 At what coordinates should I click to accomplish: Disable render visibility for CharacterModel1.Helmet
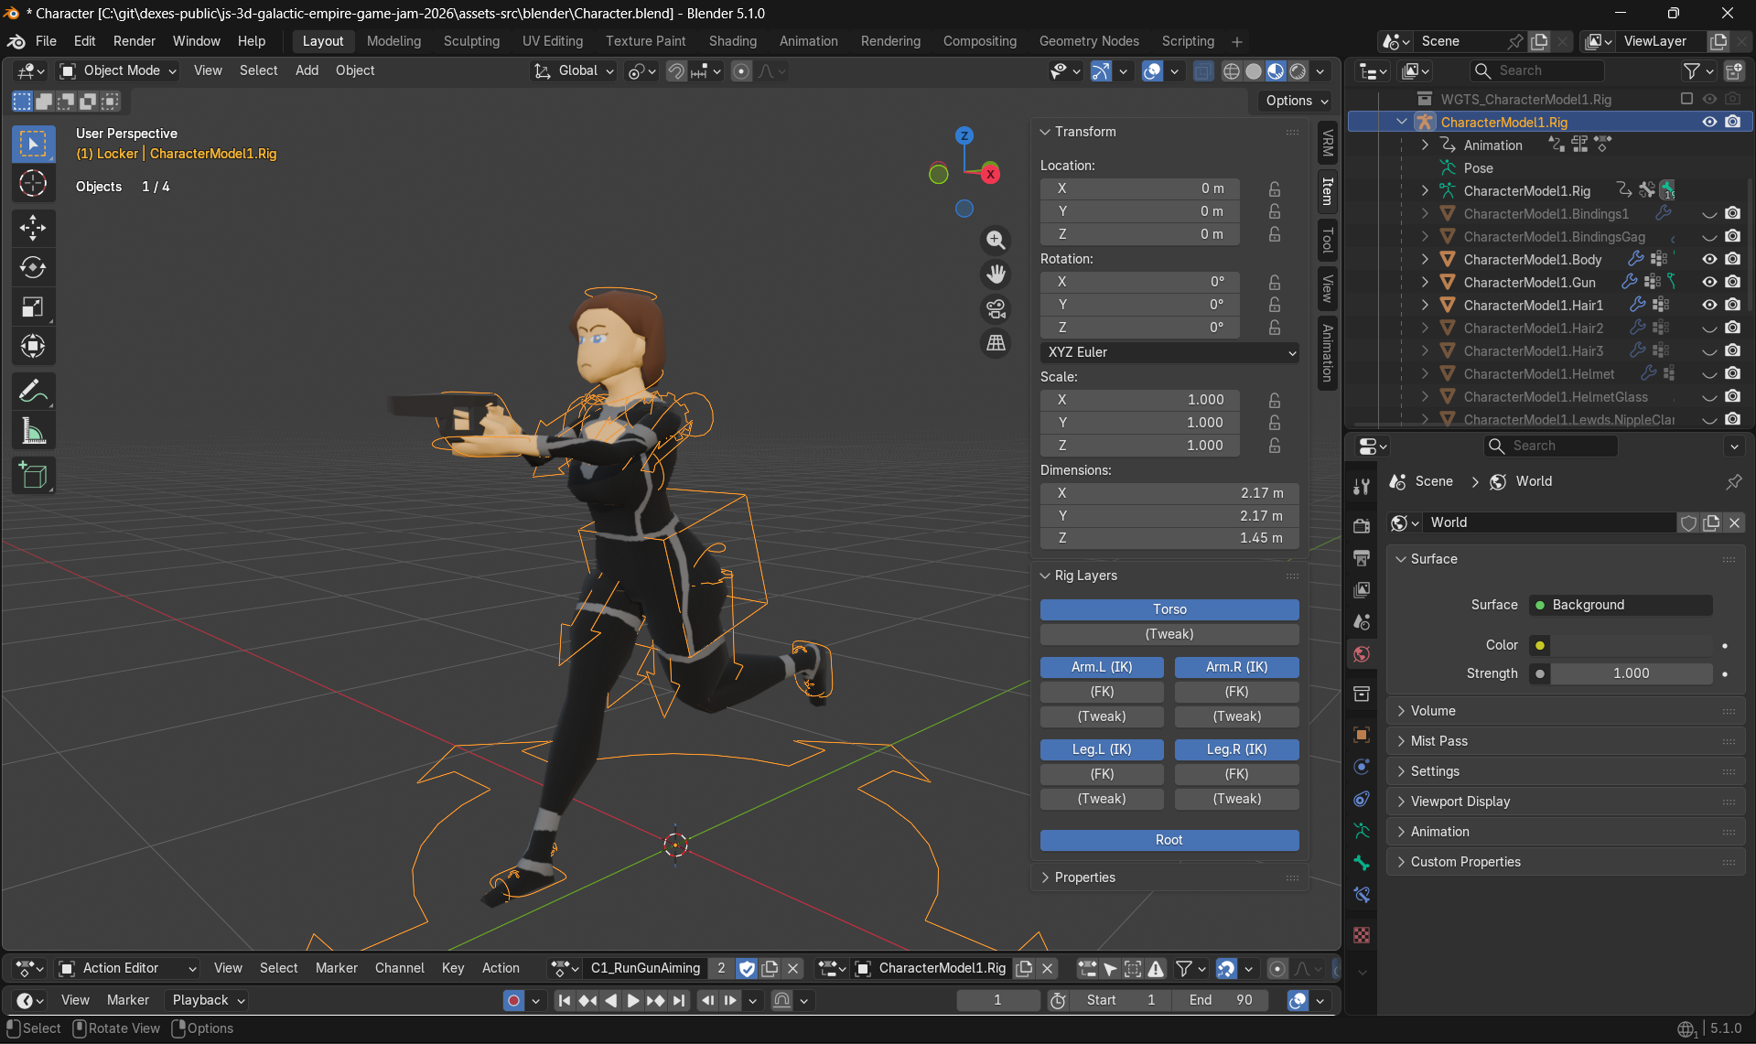(1732, 373)
